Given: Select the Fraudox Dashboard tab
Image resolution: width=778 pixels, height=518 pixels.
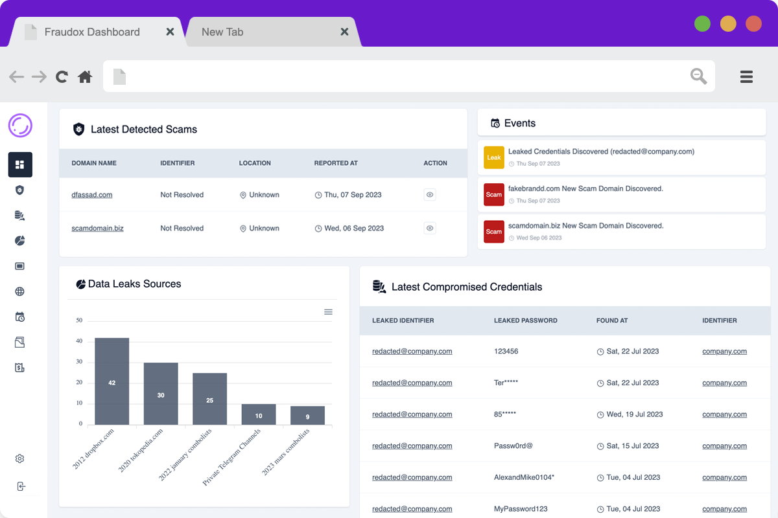Looking at the screenshot, I should coord(92,32).
